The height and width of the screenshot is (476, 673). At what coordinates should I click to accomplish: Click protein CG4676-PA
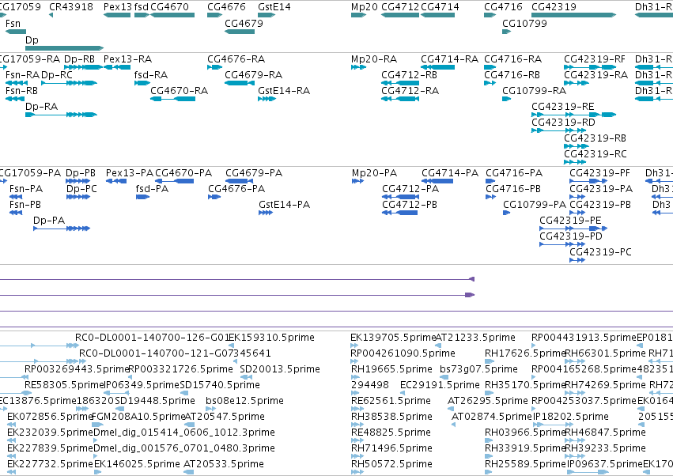214,197
